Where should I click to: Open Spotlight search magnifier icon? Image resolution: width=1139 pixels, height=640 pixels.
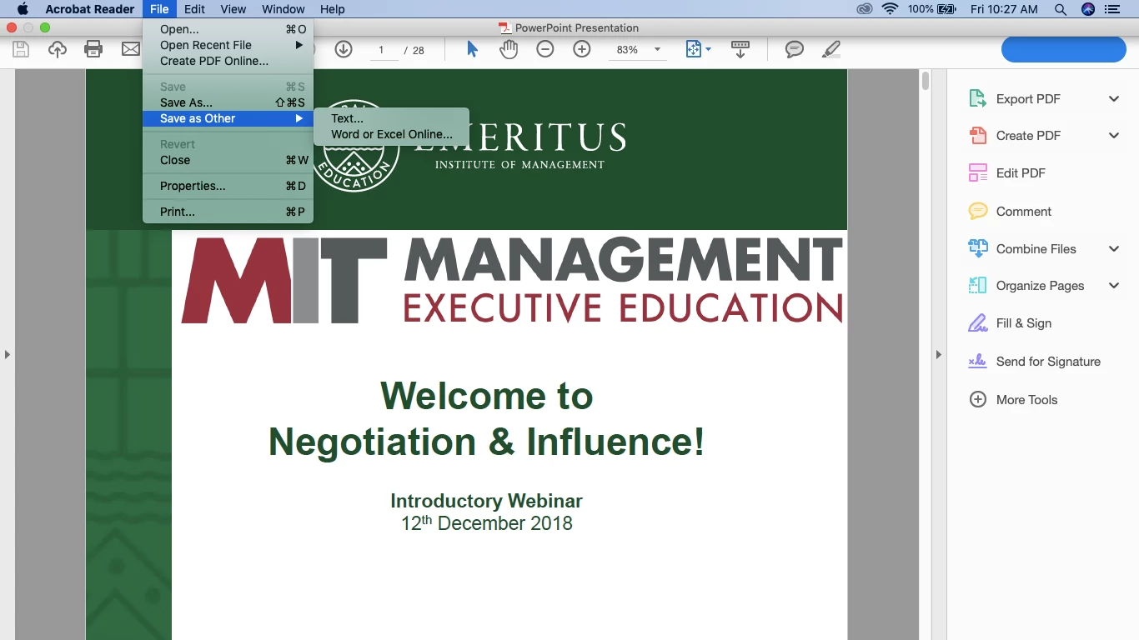[x=1061, y=9]
